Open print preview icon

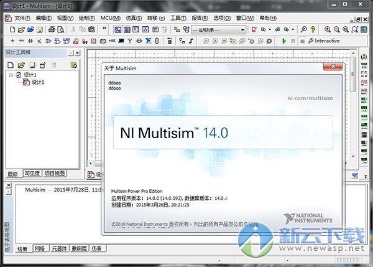click(x=61, y=29)
